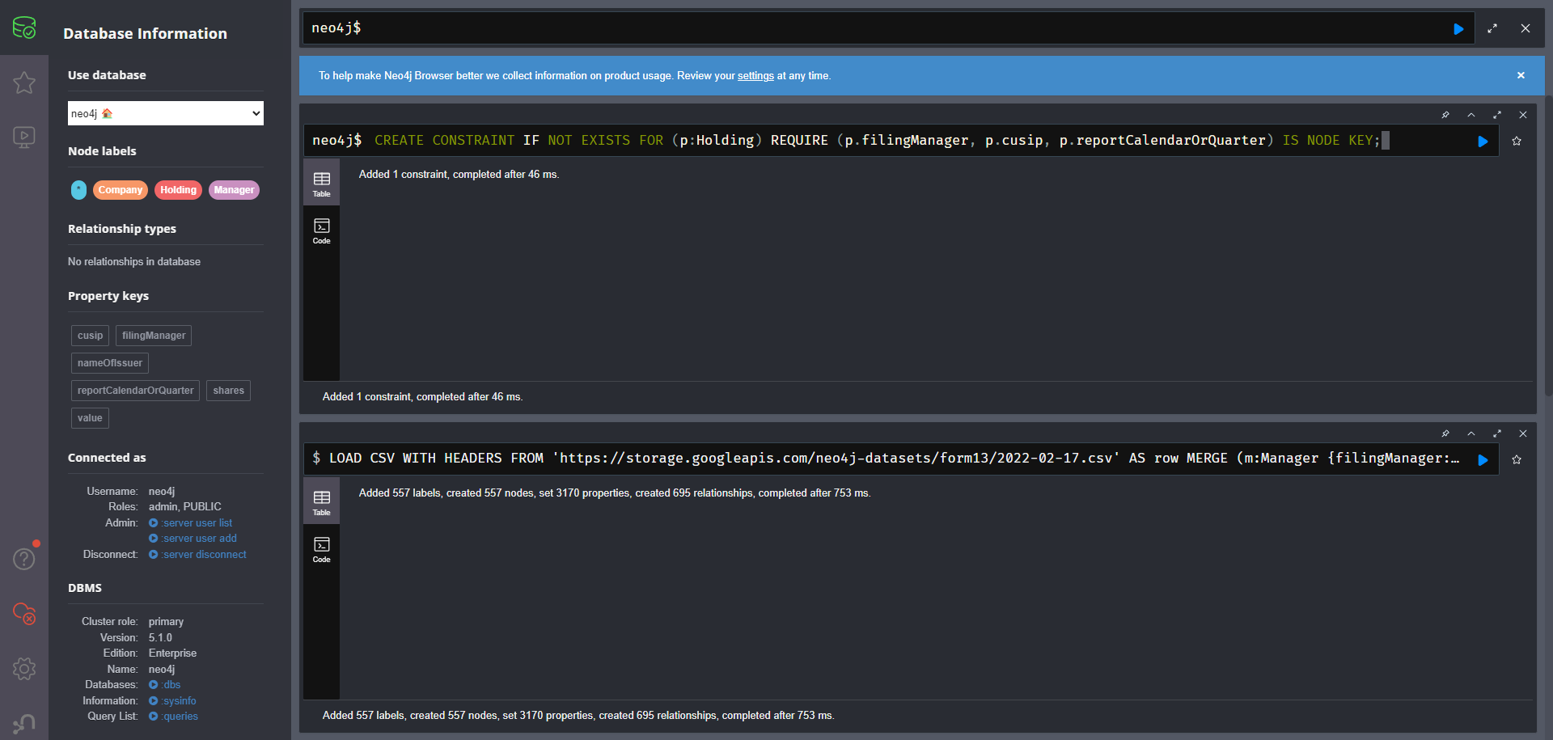This screenshot has height=740, width=1553.
Task: Select the filingManager property key
Action: (154, 336)
